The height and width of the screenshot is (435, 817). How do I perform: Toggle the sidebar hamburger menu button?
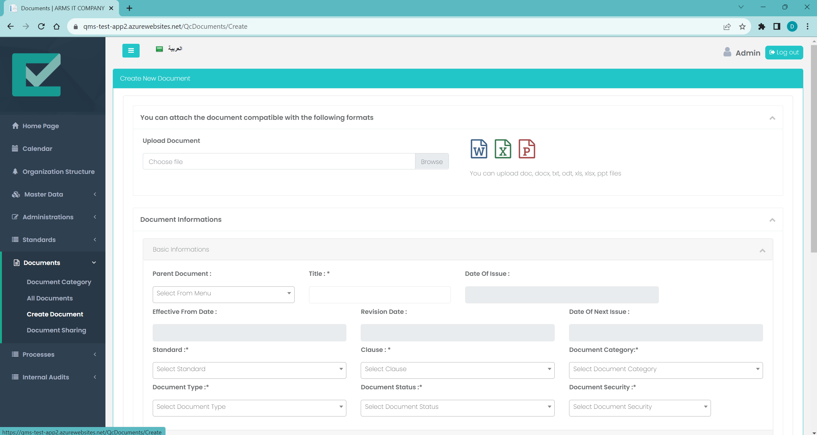tap(131, 50)
